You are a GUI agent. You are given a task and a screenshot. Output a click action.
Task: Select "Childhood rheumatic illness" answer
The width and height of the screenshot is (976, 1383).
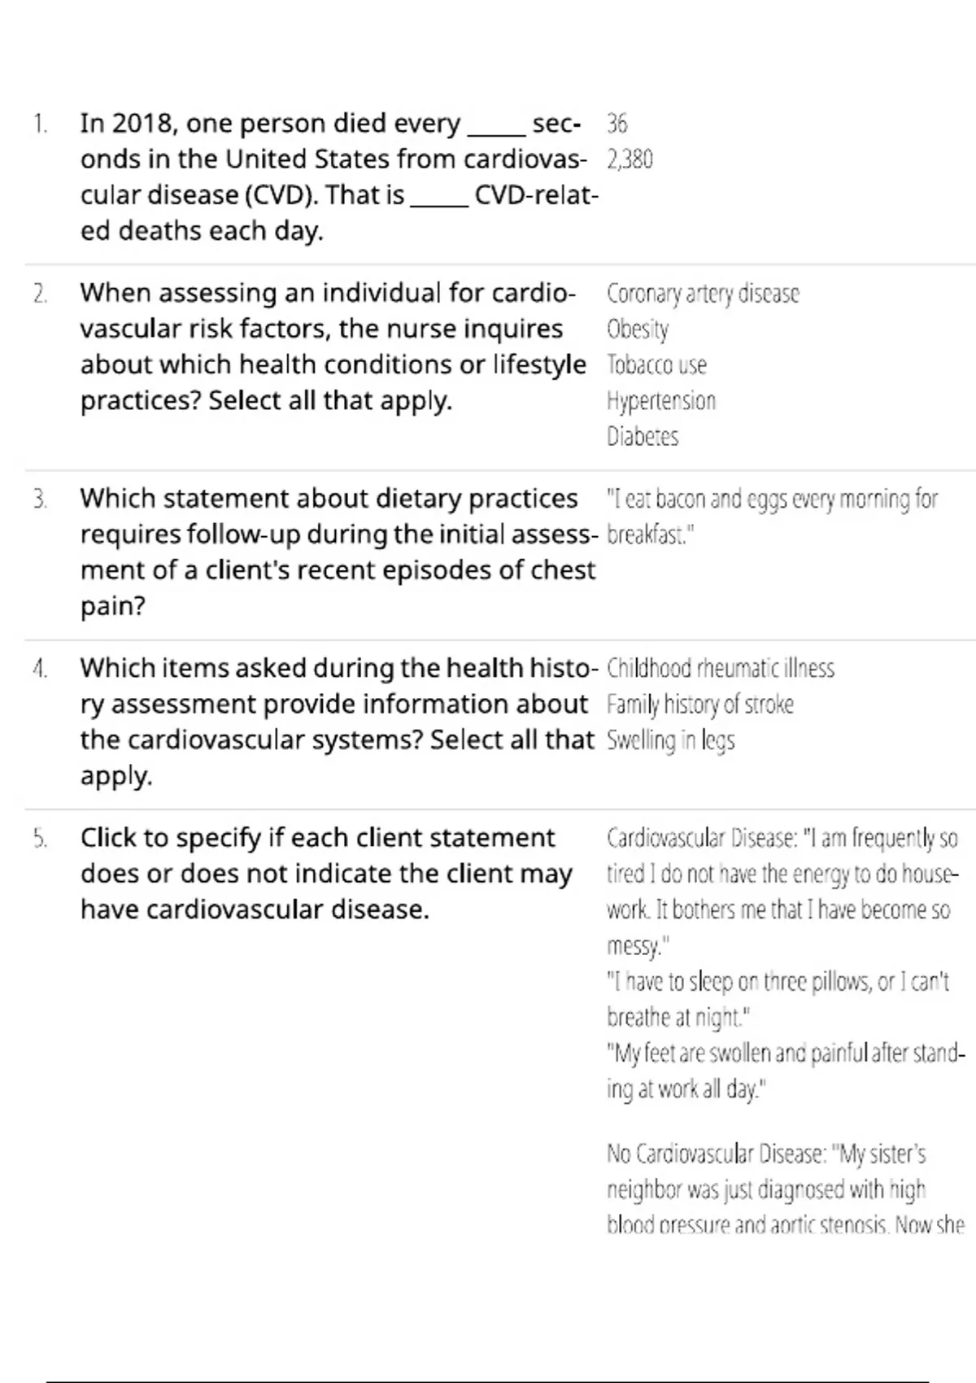tap(721, 669)
